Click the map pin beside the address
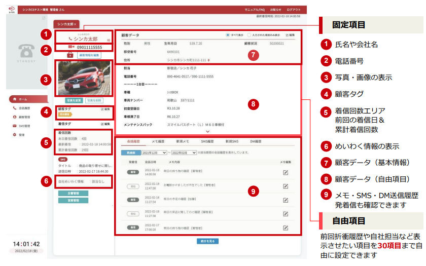Viewport: 426px width, 266px height. 208,59
